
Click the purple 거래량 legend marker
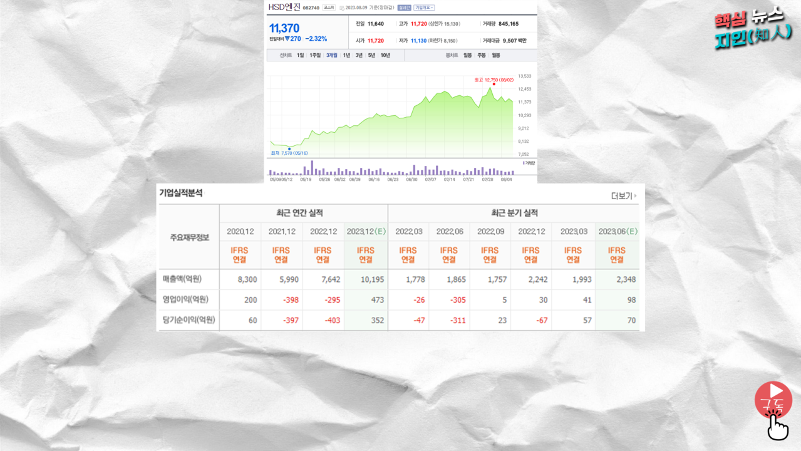523,162
